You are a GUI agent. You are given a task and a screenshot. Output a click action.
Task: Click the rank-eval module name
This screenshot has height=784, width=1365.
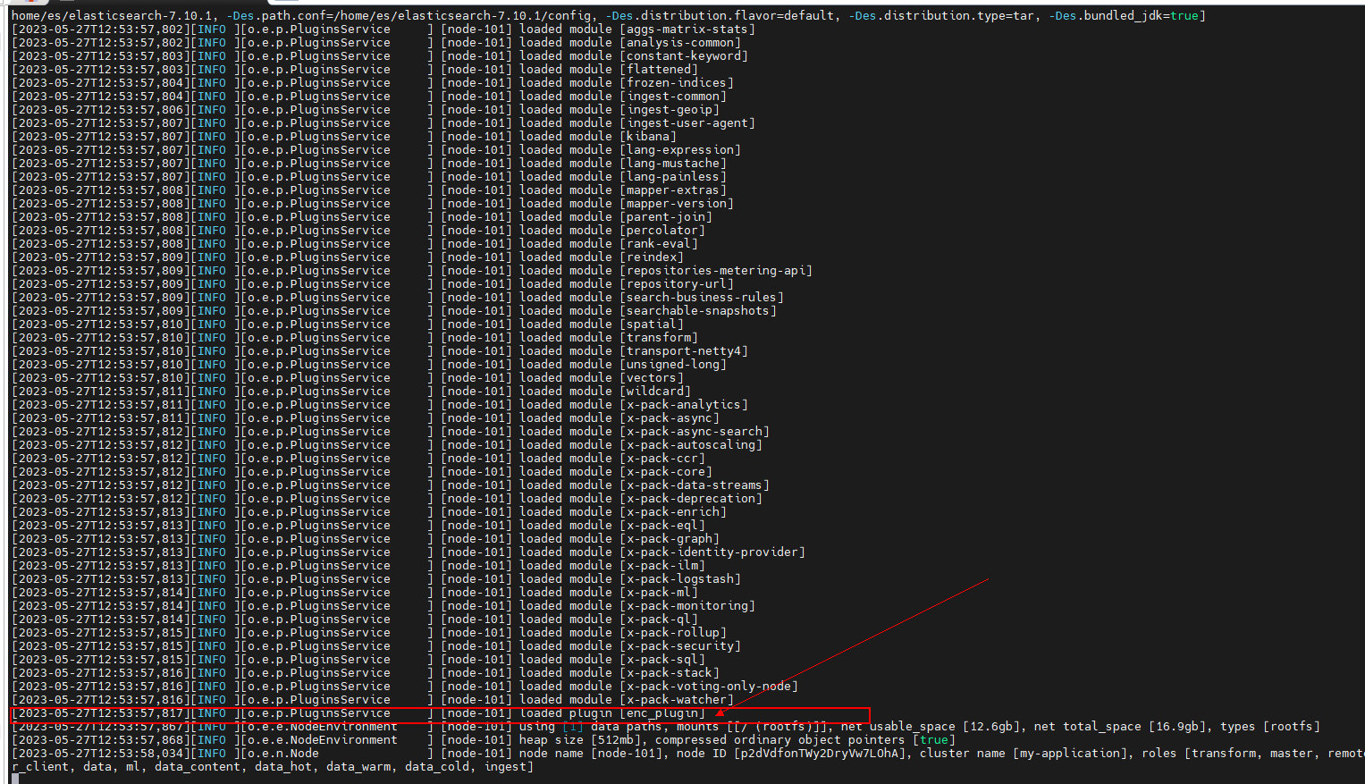(659, 244)
